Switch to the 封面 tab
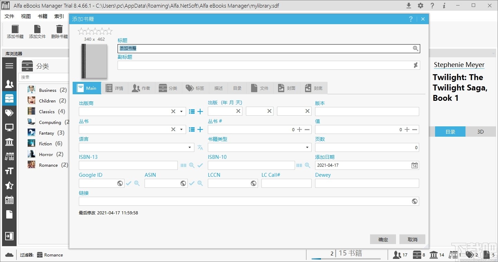The image size is (498, 262). [286, 88]
